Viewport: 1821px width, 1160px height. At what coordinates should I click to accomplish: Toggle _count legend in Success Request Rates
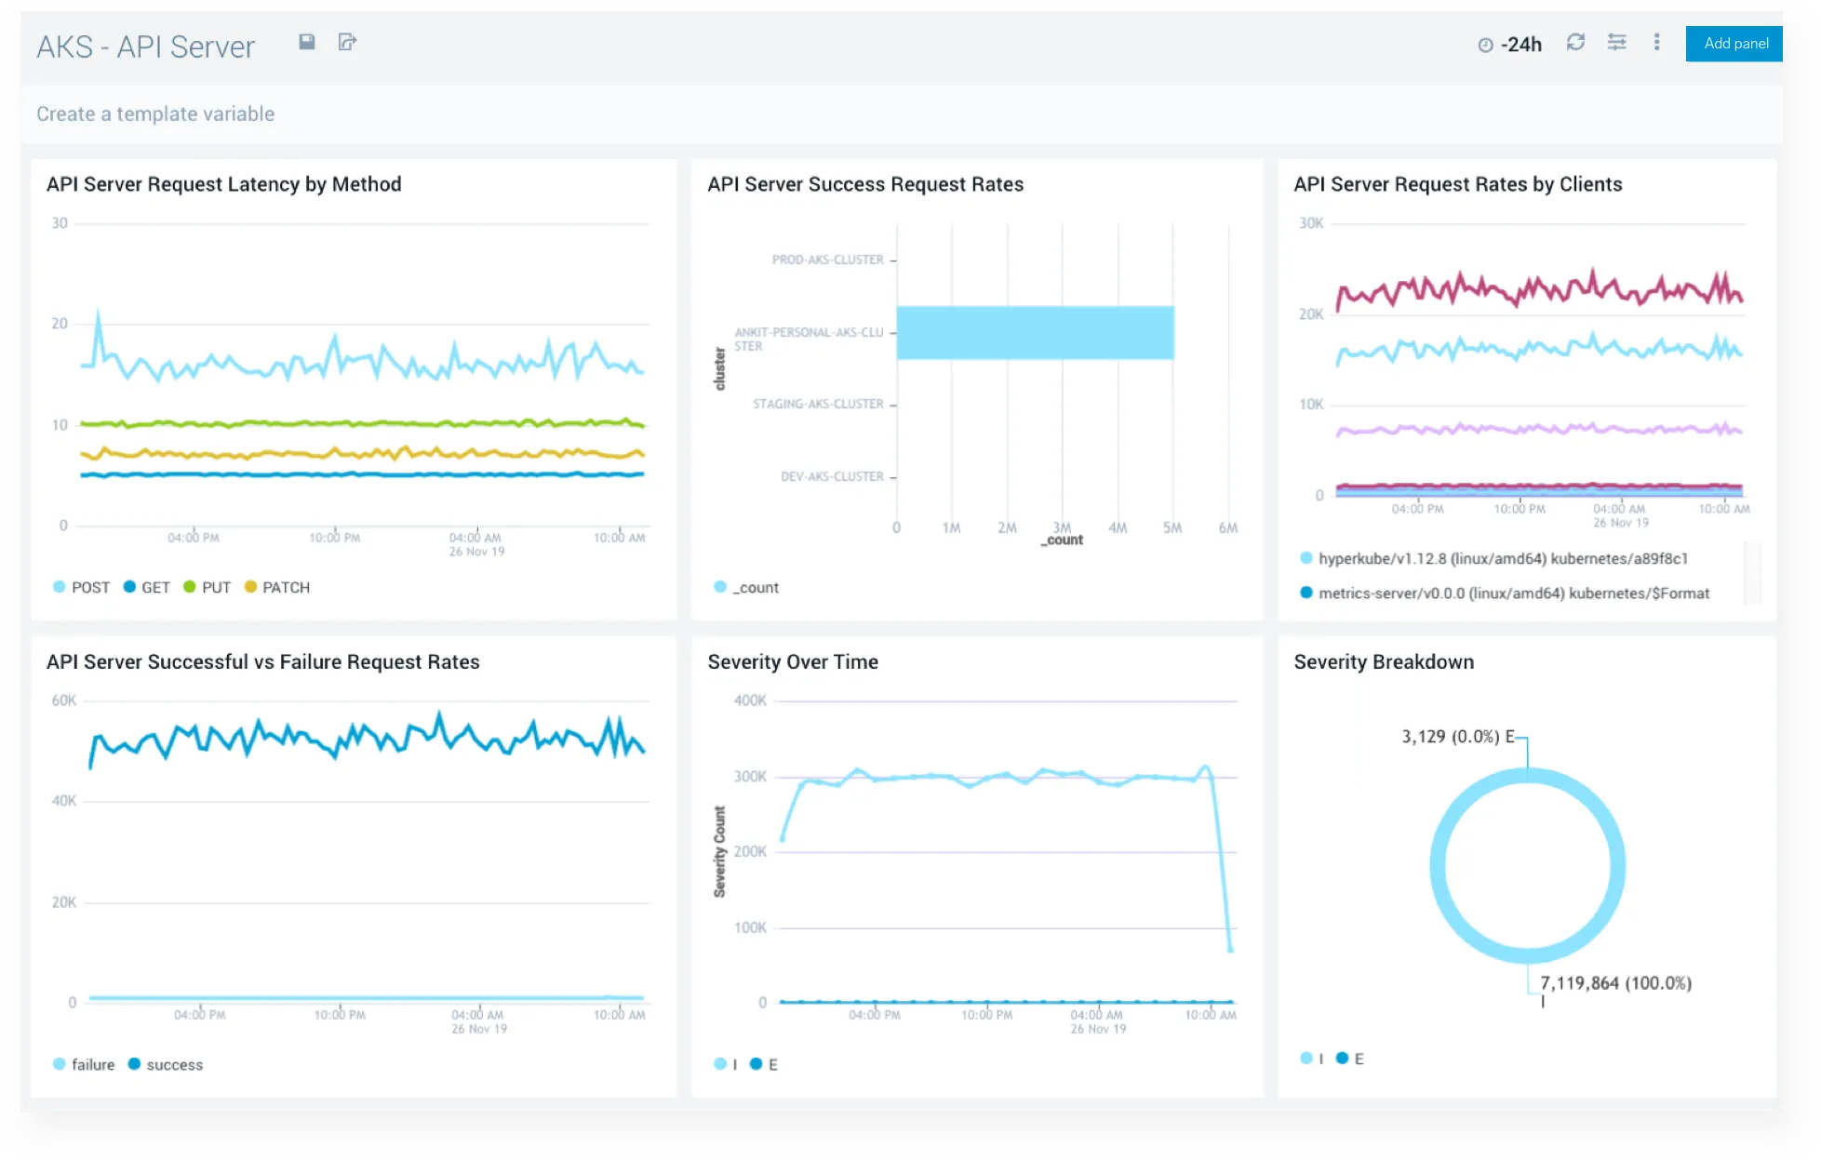[746, 587]
